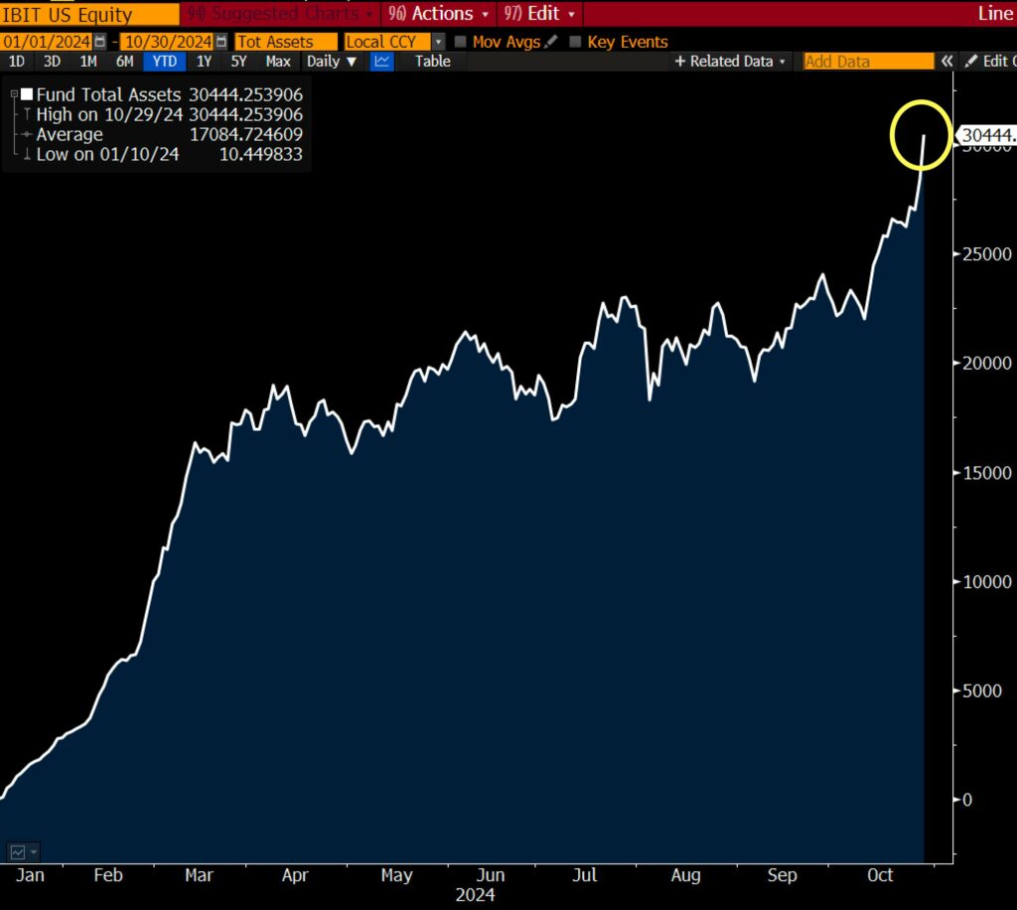
Task: Open the Daily periodicity dropdown
Action: click(331, 62)
